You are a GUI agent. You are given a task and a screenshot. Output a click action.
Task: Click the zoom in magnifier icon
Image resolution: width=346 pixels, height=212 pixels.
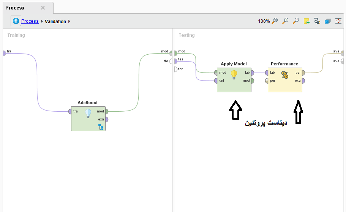(x=285, y=21)
